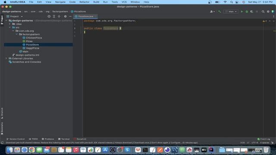Open the File menu

(31, 2)
